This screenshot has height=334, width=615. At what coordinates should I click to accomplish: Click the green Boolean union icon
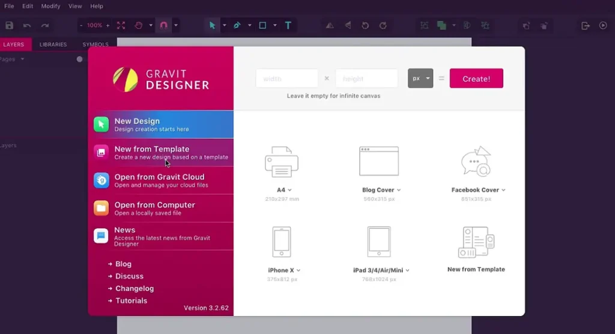pos(441,25)
